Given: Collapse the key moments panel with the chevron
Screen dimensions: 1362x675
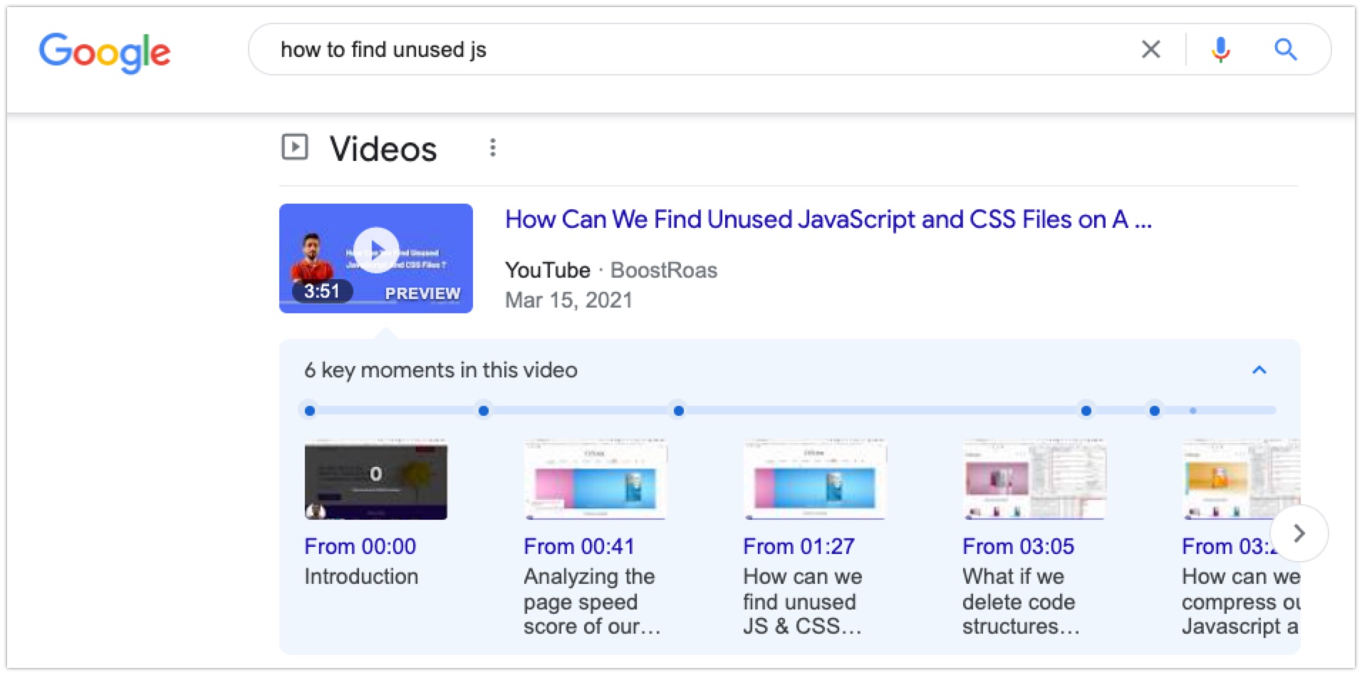Looking at the screenshot, I should tap(1259, 370).
